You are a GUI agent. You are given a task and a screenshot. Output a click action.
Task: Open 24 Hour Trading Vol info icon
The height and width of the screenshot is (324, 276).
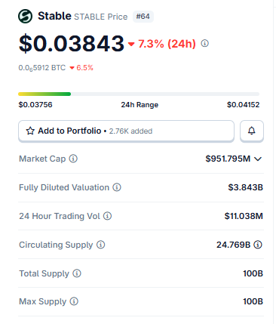(107, 216)
